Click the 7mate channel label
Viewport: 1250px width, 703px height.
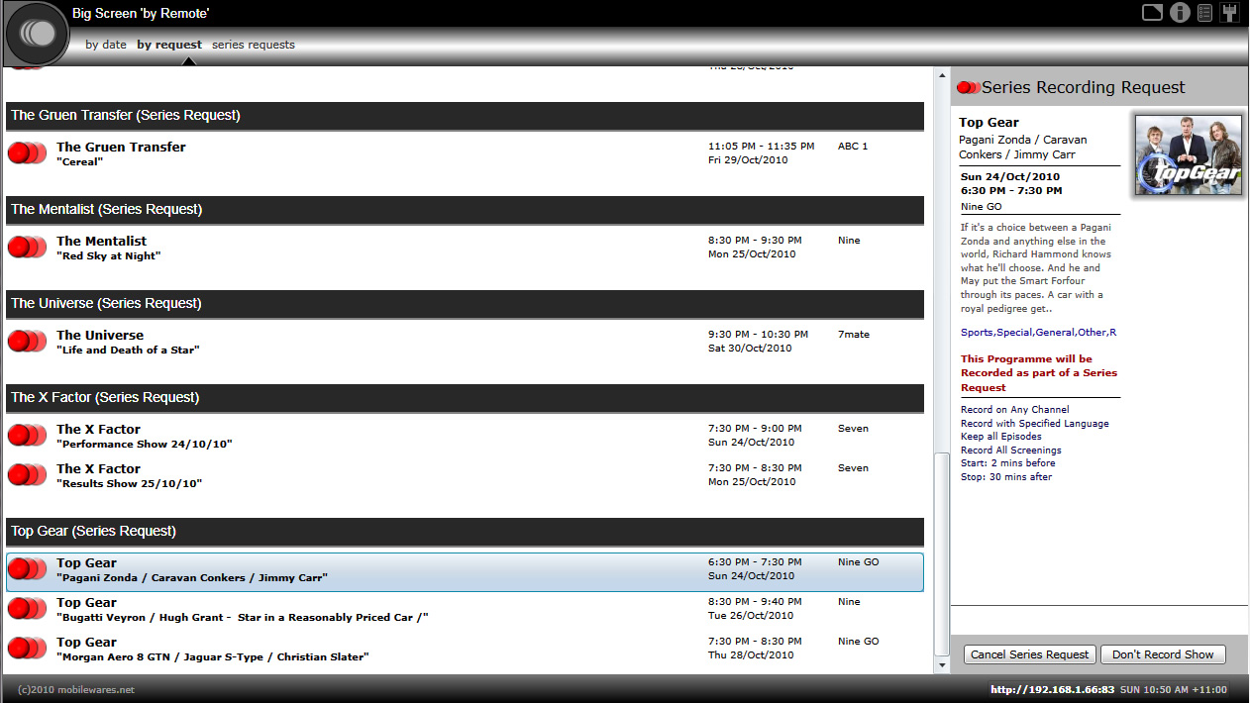tap(854, 335)
